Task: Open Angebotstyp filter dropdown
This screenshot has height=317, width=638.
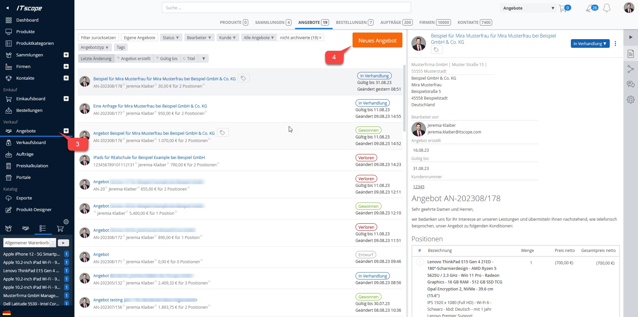Action: (95, 47)
